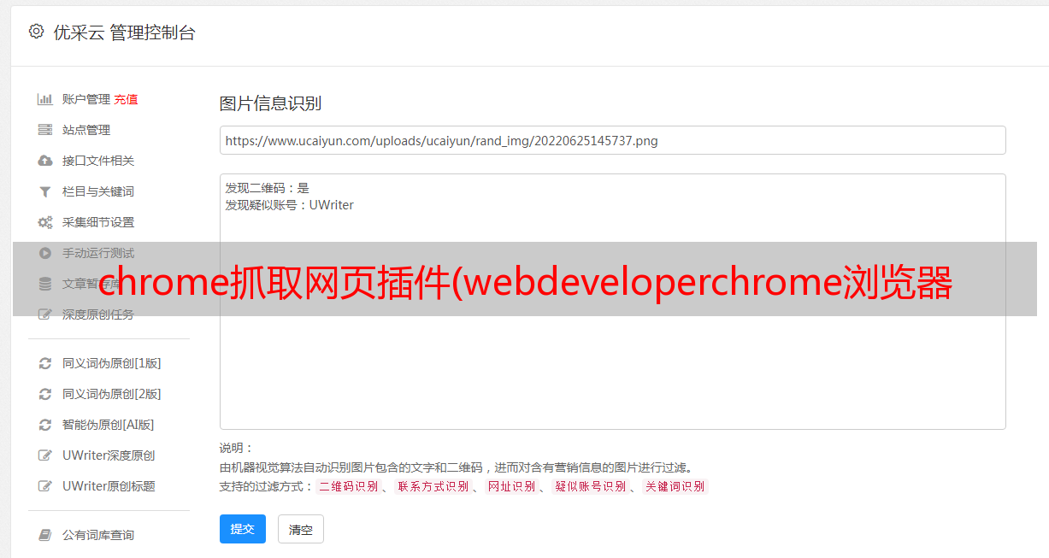The image size is (1049, 558).
Task: Click the gear icon beside 优采云 管理控制台
Action: point(36,32)
